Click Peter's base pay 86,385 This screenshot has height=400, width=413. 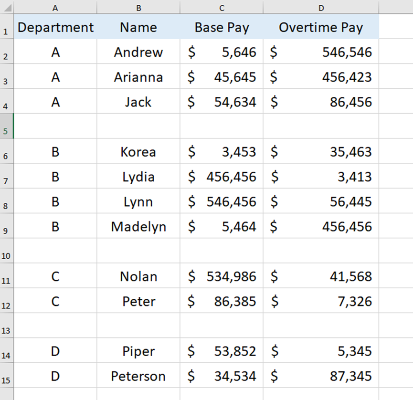(x=222, y=300)
